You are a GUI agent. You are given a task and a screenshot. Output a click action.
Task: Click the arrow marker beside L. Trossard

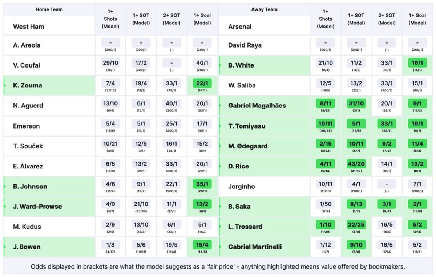pos(220,227)
